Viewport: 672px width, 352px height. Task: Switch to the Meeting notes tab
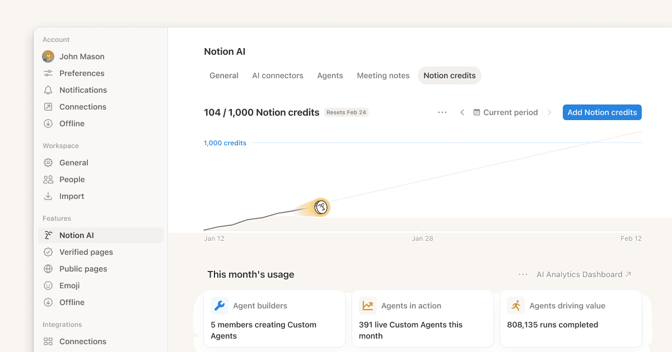point(383,75)
